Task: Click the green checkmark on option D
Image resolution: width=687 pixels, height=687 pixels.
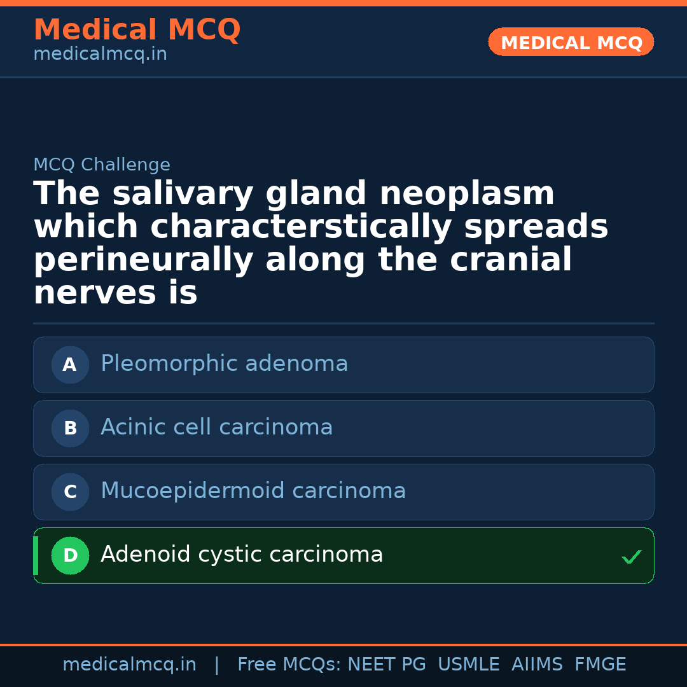Action: pyautogui.click(x=632, y=557)
